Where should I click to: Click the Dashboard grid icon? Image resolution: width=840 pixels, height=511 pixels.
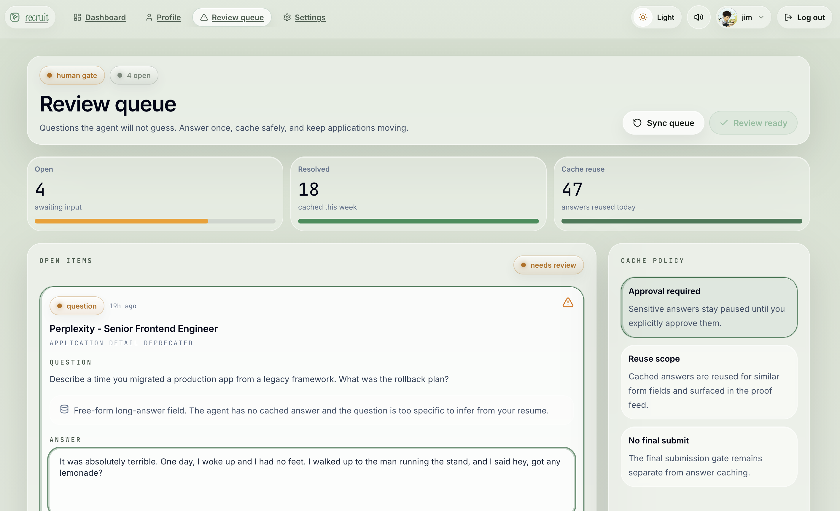click(77, 17)
